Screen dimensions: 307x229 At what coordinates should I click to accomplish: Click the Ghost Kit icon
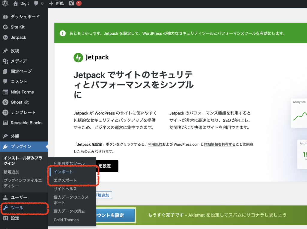[x=5, y=102]
